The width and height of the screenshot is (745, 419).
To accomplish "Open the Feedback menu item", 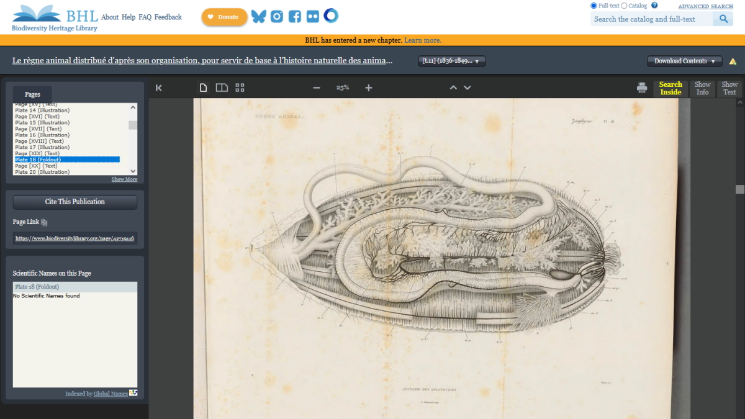I will (168, 17).
